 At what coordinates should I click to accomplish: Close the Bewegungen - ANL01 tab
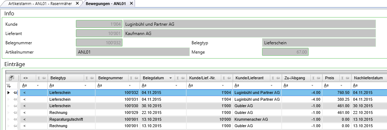point(131,4)
